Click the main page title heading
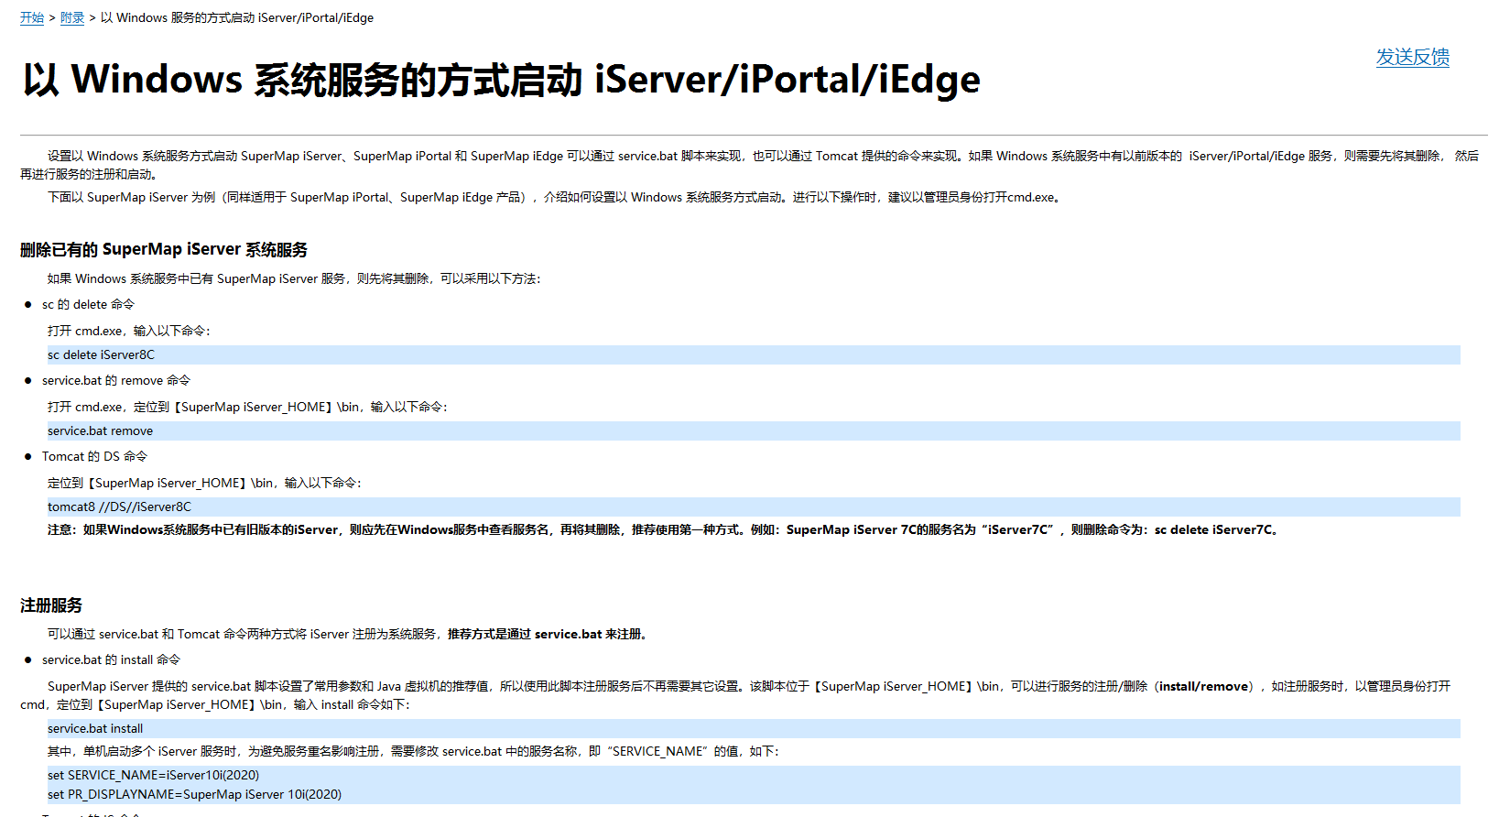This screenshot has width=1499, height=817. (x=501, y=80)
